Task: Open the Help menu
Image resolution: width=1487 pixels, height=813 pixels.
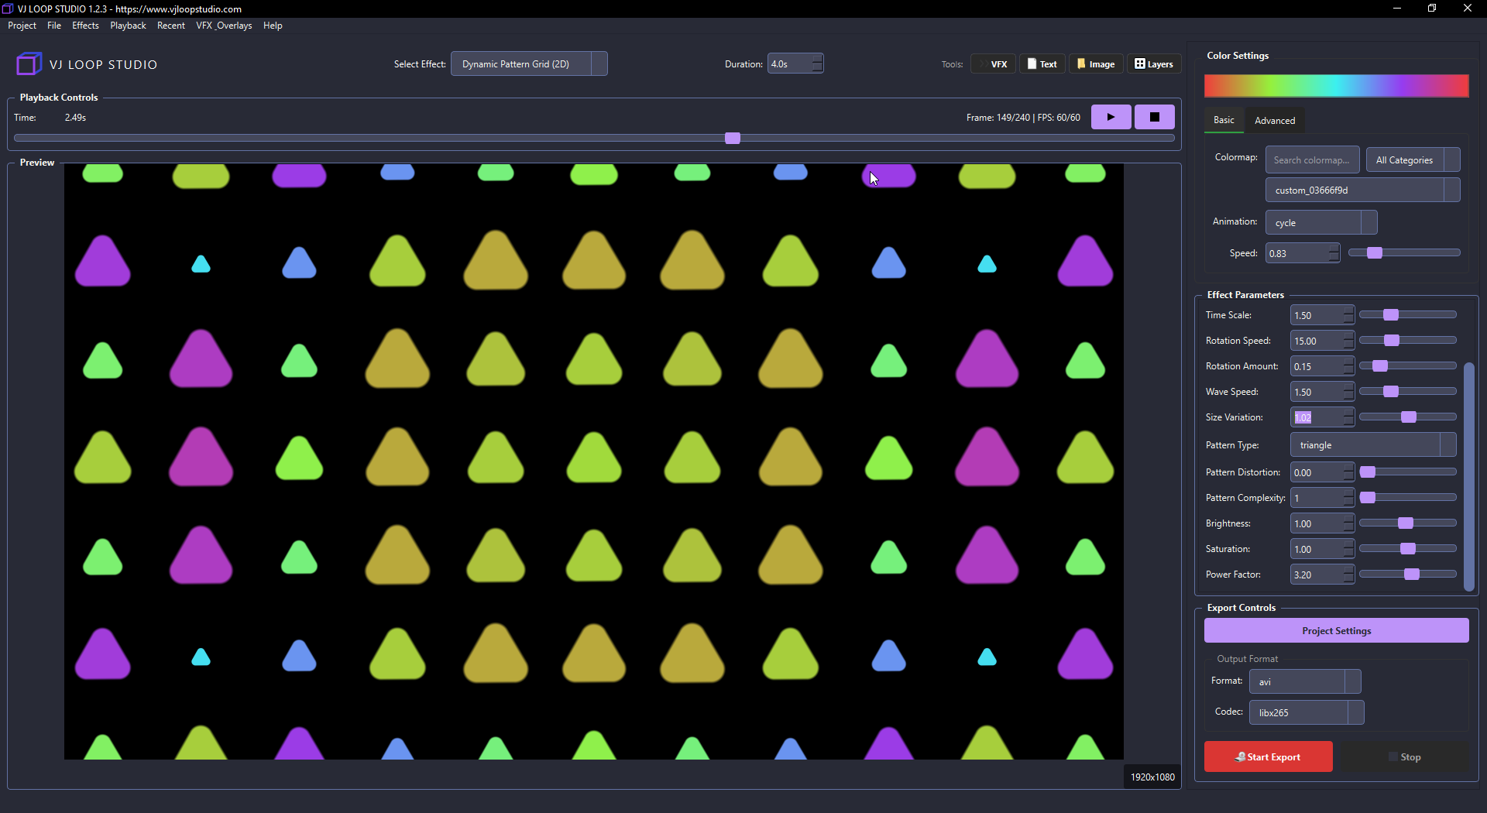Action: tap(273, 26)
